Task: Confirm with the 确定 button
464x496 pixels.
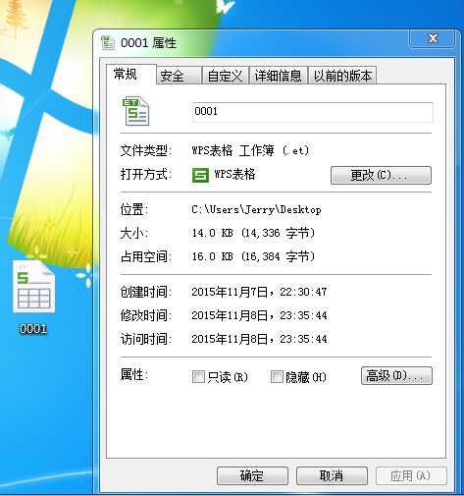Action: point(252,475)
